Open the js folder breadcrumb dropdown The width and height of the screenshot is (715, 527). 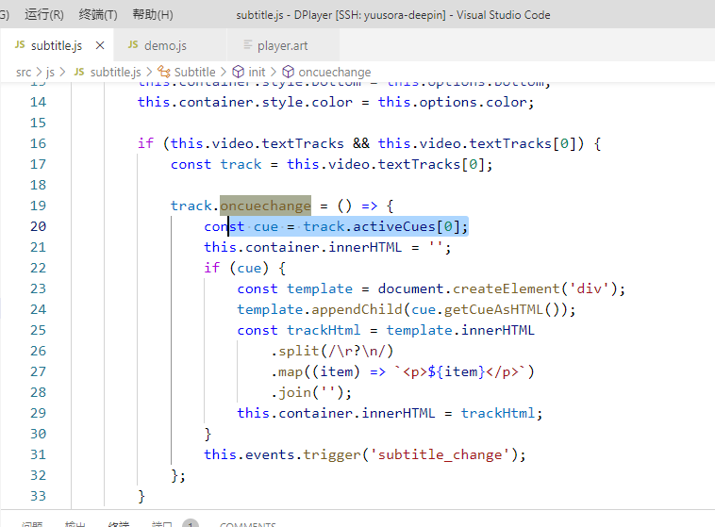click(50, 72)
